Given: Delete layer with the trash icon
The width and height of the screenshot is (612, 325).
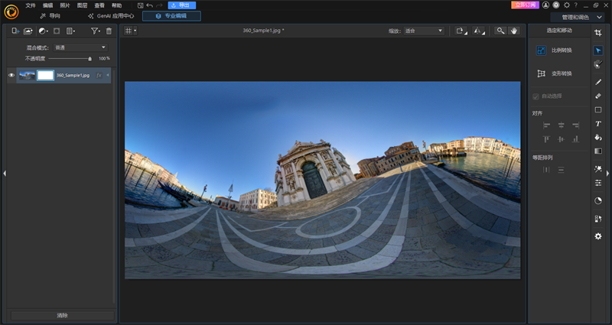Looking at the screenshot, I should tap(109, 31).
